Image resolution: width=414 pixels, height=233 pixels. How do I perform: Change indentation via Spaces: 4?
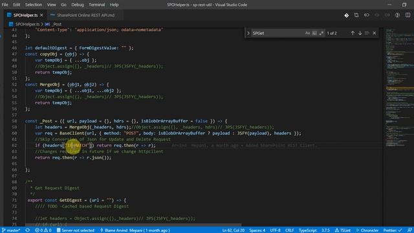pos(257,230)
